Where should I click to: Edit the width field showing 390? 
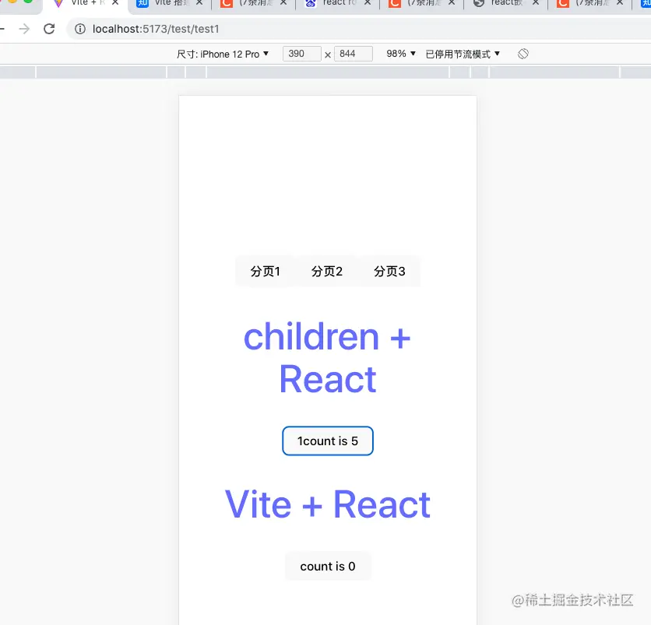click(x=302, y=54)
